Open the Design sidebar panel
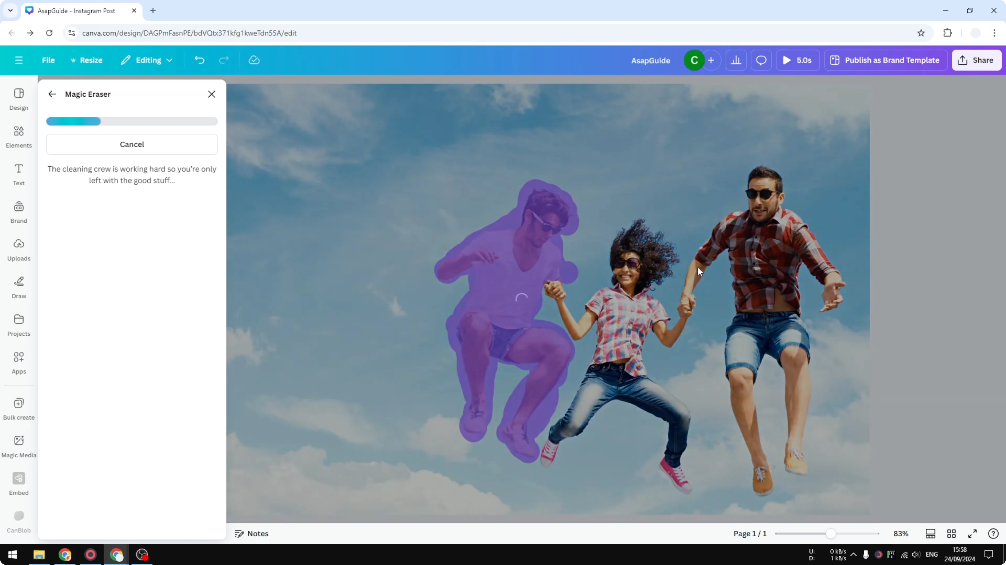1006x565 pixels. click(x=19, y=99)
